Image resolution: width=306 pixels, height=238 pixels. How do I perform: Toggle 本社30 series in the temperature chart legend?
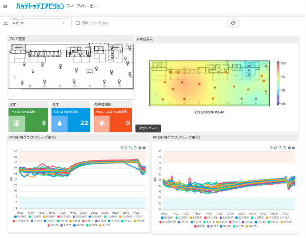point(104,225)
